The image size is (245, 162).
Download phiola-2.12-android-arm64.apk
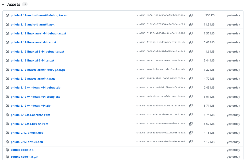pyautogui.click(x=32, y=24)
